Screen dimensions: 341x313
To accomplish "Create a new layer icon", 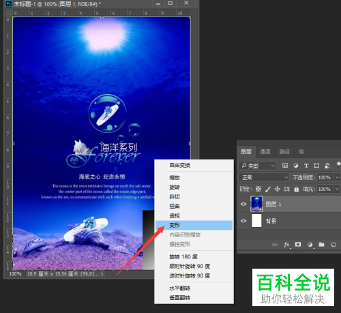I will pyautogui.click(x=333, y=245).
